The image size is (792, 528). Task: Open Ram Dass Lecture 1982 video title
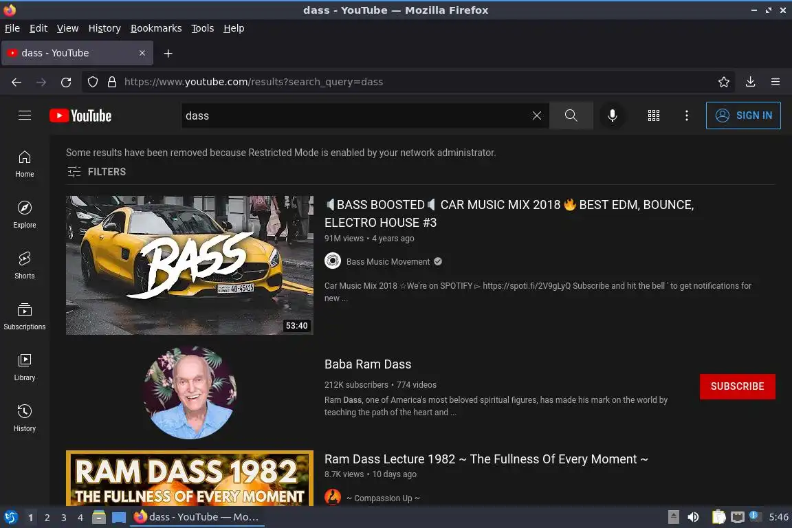click(x=486, y=459)
